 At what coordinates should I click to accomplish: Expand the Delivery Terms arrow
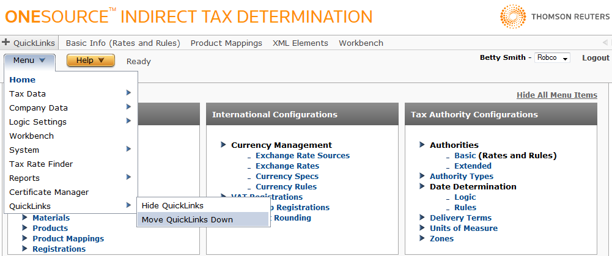pyautogui.click(x=422, y=218)
